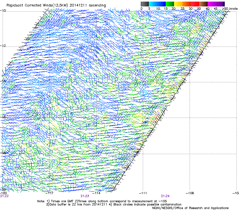239x210 pixels.
Task: Click the magenta-purple 40–50 knots legend band
Action: coord(216,4)
